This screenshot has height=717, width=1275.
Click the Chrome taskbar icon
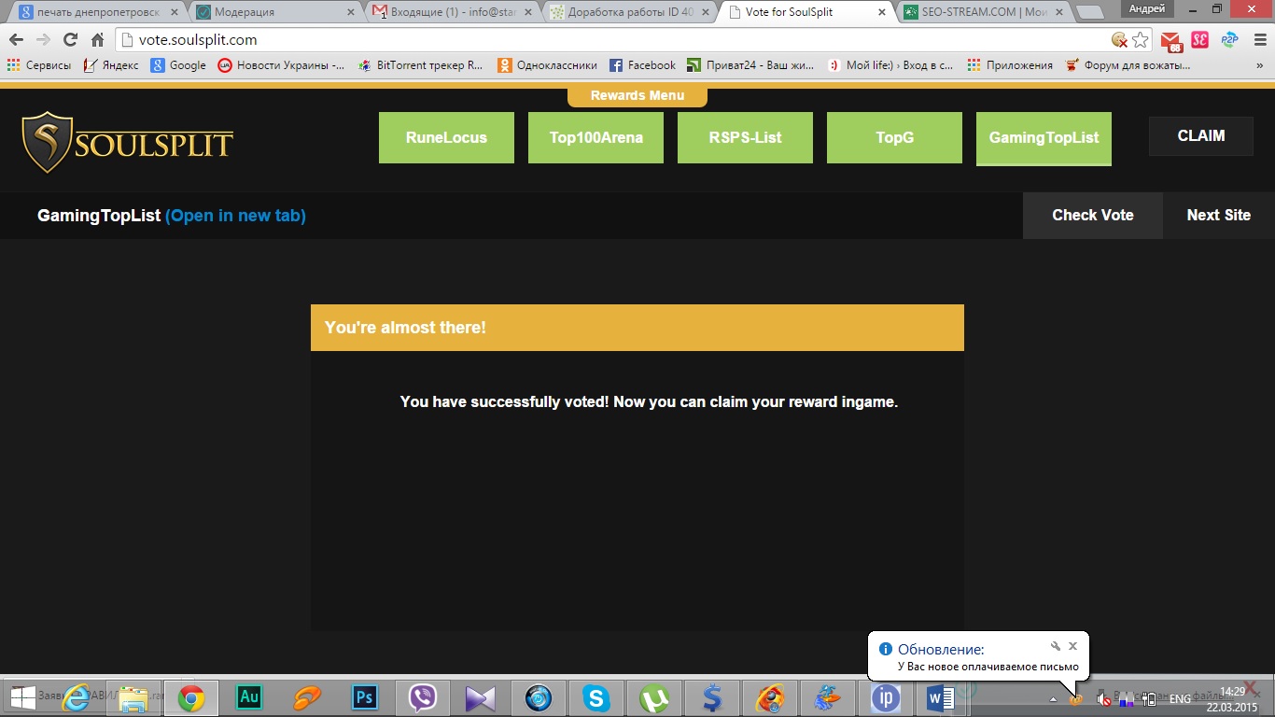coord(191,697)
